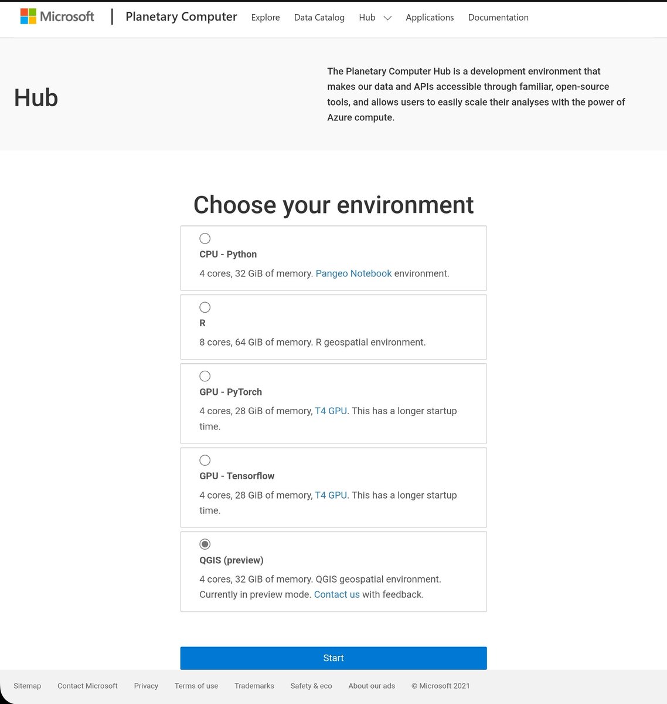
Task: Open the Safety & eco footer link
Action: coord(311,686)
